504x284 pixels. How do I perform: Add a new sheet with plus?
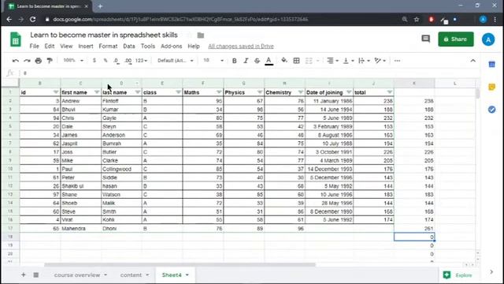23,275
